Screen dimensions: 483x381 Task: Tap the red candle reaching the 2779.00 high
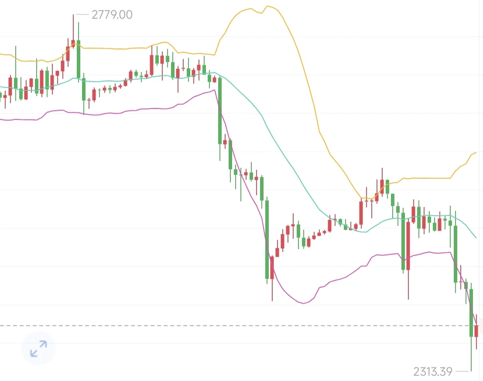click(73, 31)
